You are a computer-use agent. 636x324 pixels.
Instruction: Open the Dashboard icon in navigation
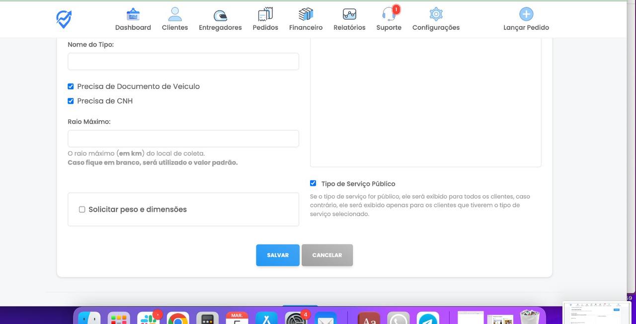[133, 14]
